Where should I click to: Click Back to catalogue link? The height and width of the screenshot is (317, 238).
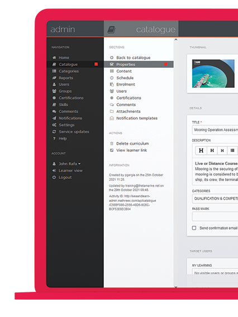pos(134,58)
